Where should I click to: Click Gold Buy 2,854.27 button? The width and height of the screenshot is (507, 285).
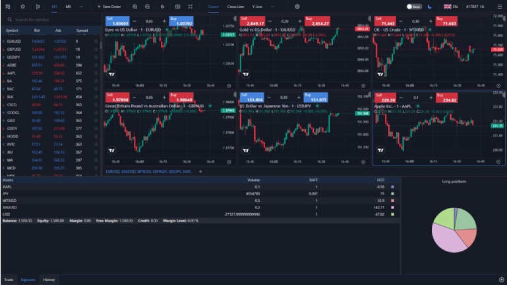point(318,21)
